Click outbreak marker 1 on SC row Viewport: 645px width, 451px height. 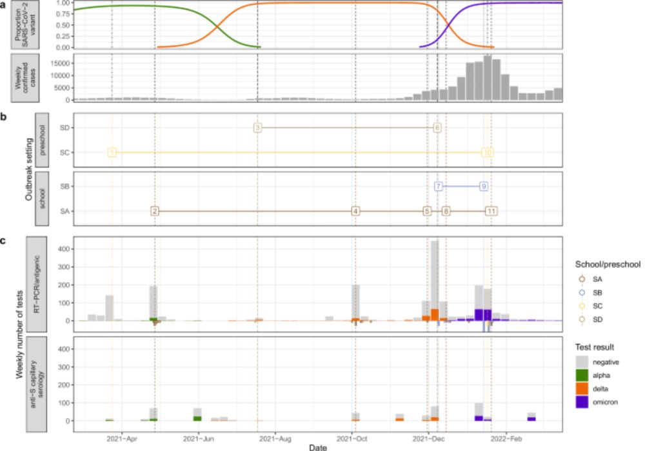(x=112, y=152)
